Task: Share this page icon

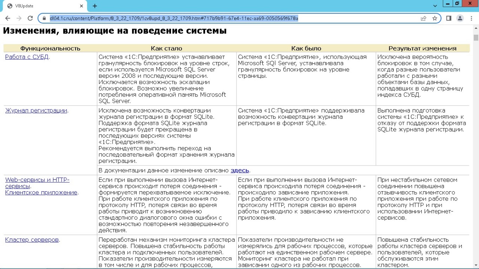Action: (424, 18)
